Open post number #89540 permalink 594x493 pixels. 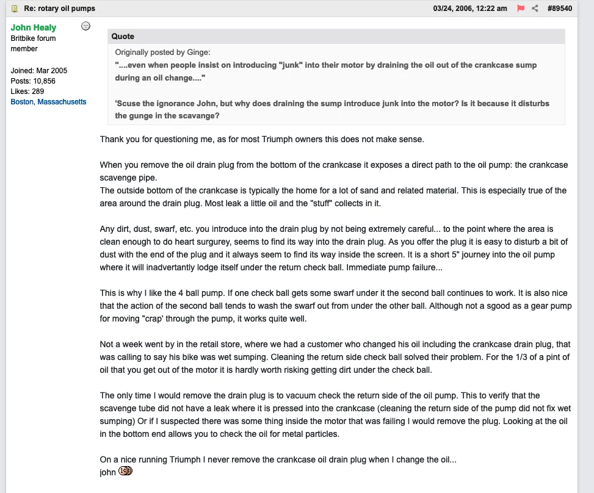pos(560,9)
